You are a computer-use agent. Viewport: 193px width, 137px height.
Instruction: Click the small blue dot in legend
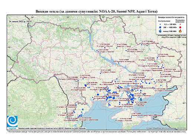160,24
